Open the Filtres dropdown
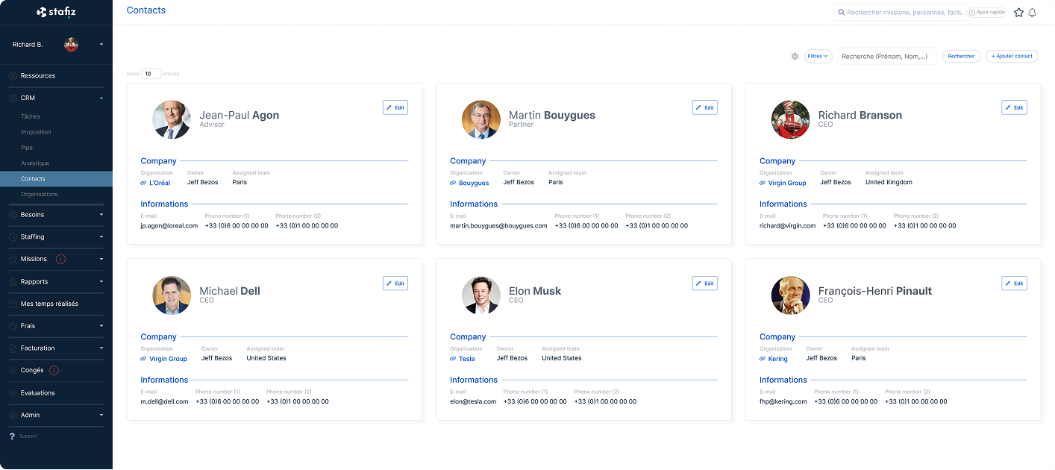This screenshot has width=1055, height=470. (818, 57)
